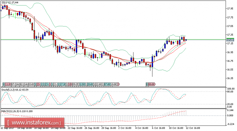Select the teal 20:00 event marker
This screenshot has height=131, width=237.
pyautogui.click(x=90, y=84)
